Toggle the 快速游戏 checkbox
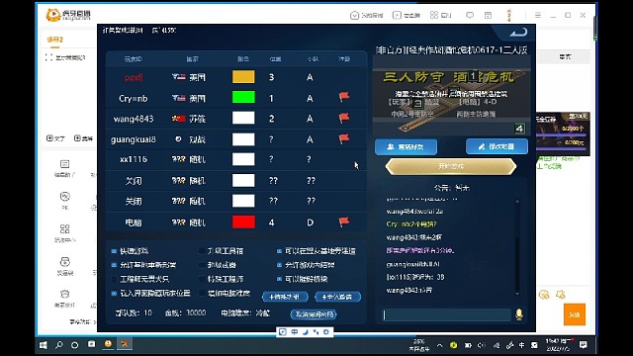 [x=114, y=251]
